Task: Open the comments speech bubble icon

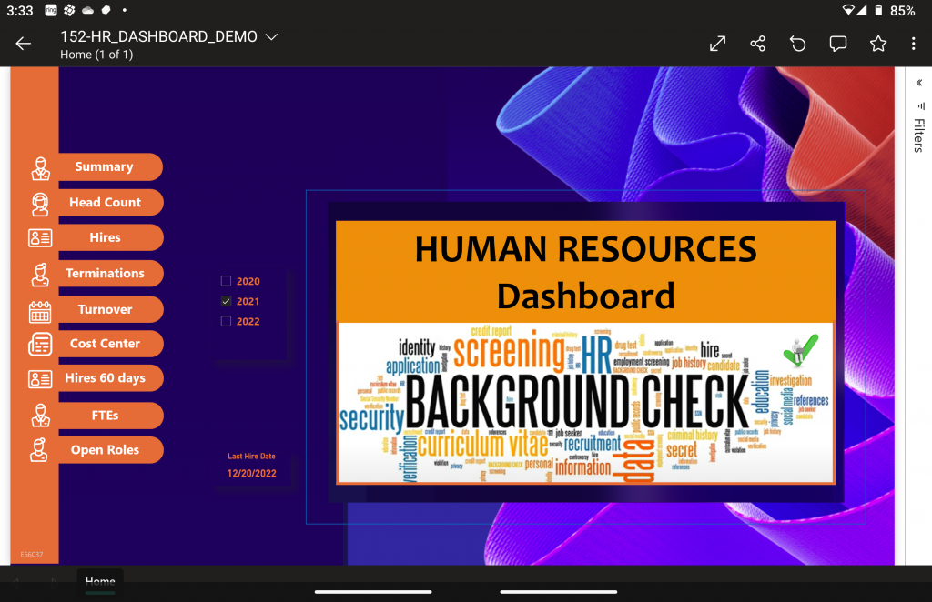Action: (838, 44)
